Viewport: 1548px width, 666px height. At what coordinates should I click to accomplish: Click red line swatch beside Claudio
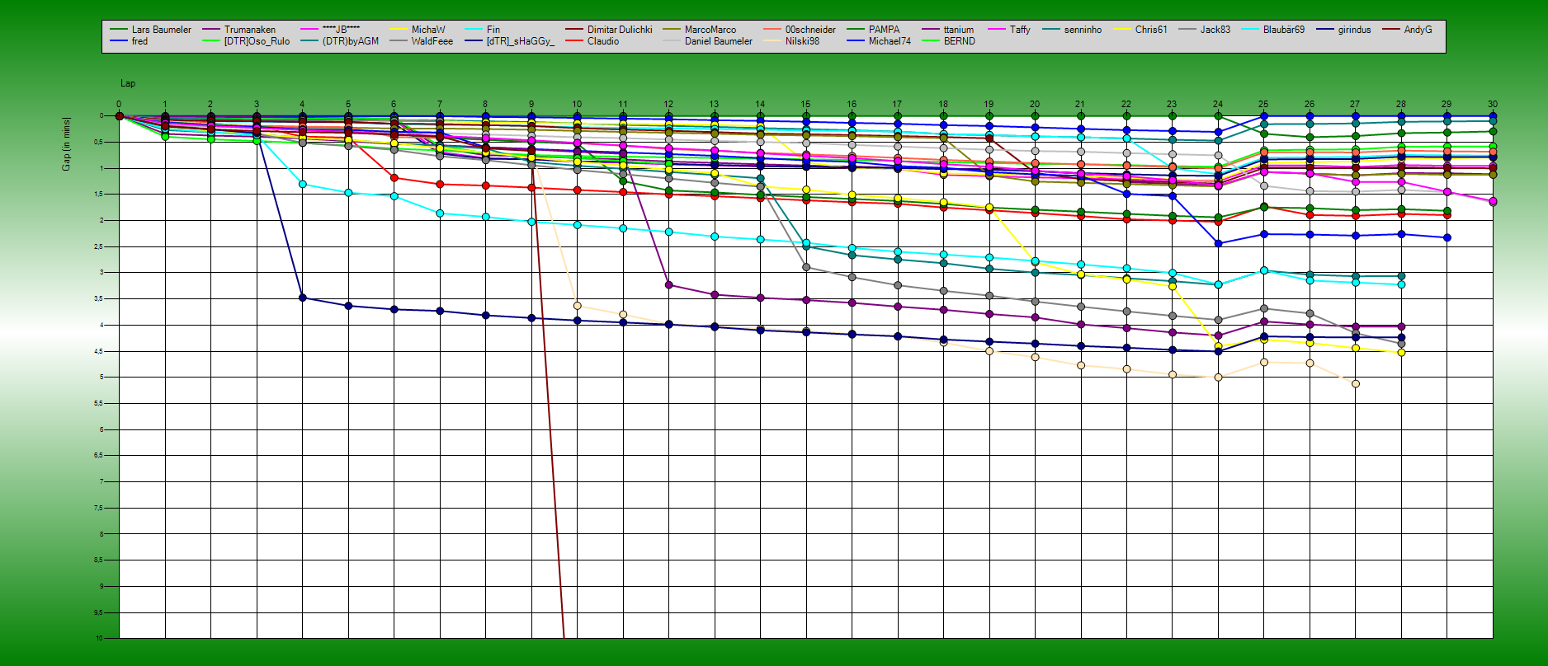tap(574, 41)
